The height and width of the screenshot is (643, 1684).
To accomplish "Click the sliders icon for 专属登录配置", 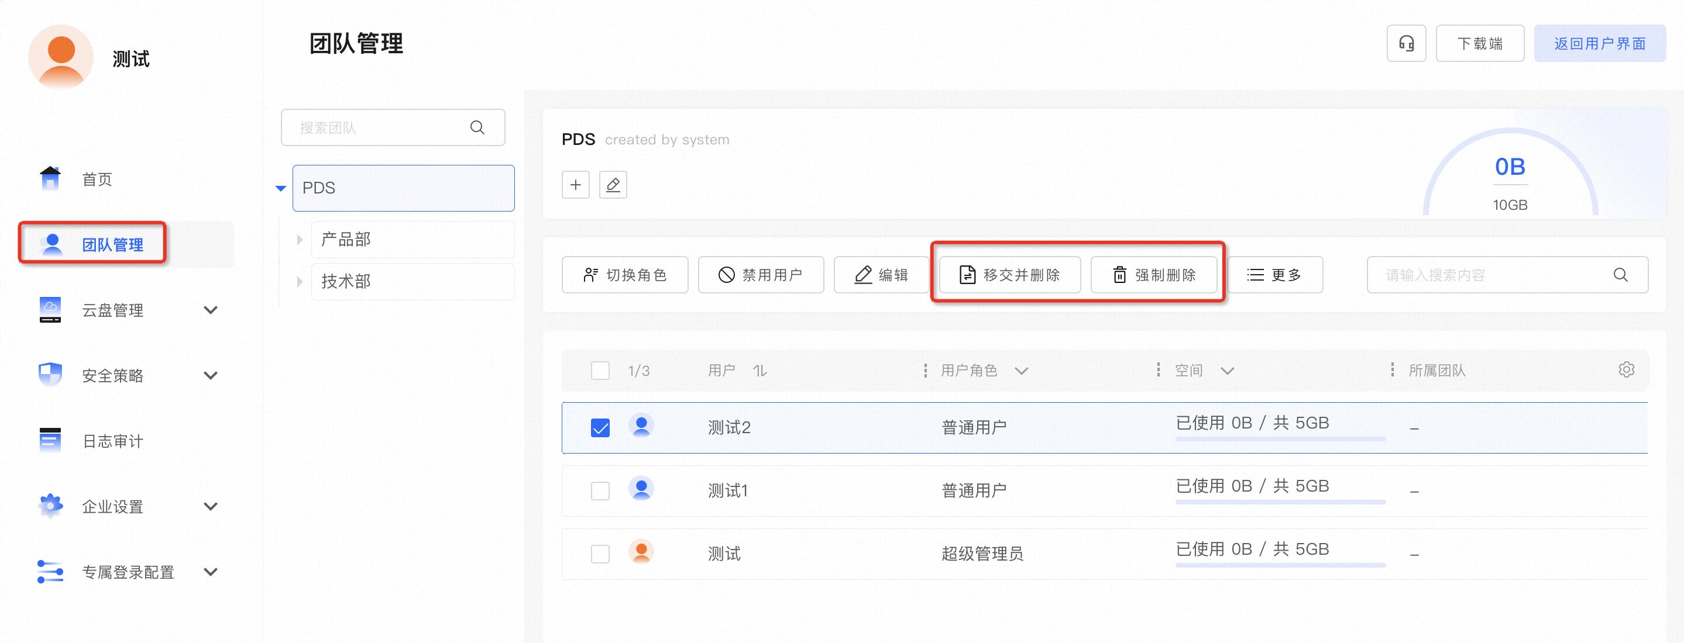I will click(50, 571).
